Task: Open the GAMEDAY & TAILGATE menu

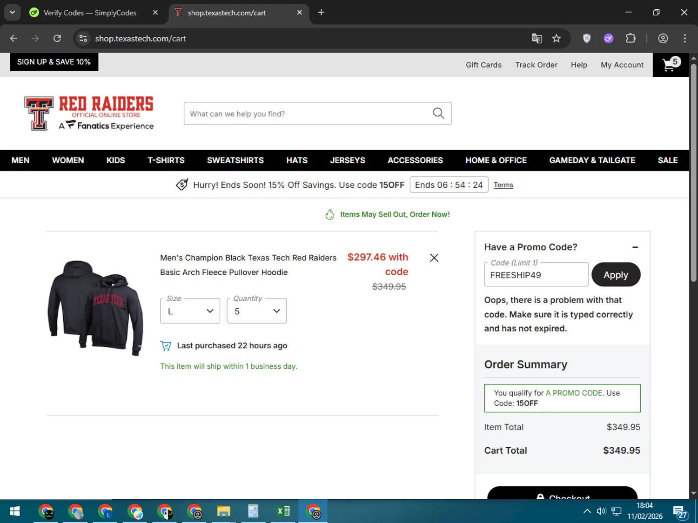Action: point(592,160)
